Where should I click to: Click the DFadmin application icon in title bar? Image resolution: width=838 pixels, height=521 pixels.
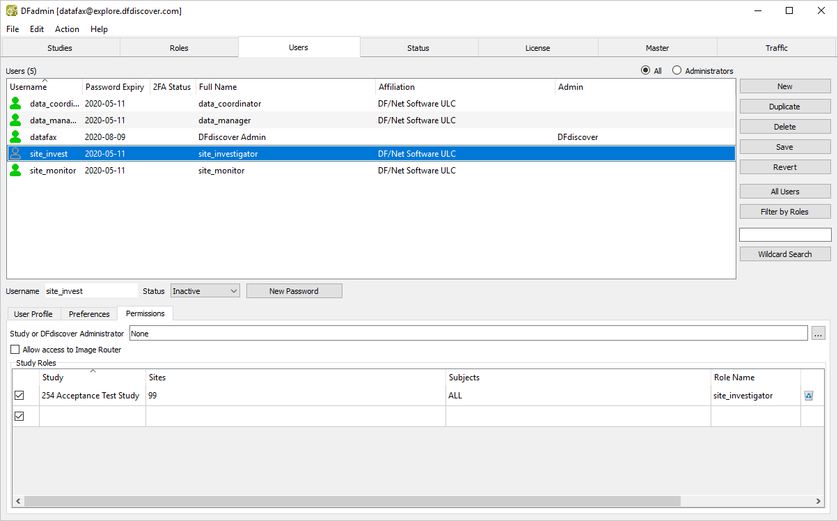pyautogui.click(x=12, y=10)
